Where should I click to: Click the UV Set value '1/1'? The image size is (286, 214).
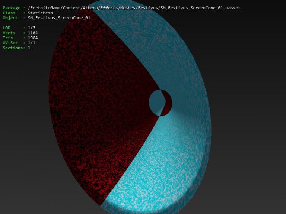click(31, 43)
